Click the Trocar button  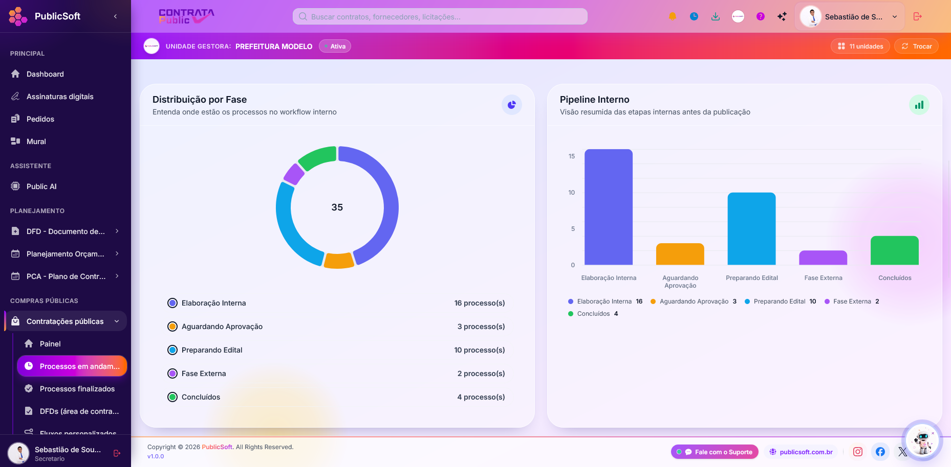coord(917,46)
